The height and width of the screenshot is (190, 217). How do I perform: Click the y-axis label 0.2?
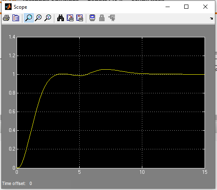coord(12,149)
